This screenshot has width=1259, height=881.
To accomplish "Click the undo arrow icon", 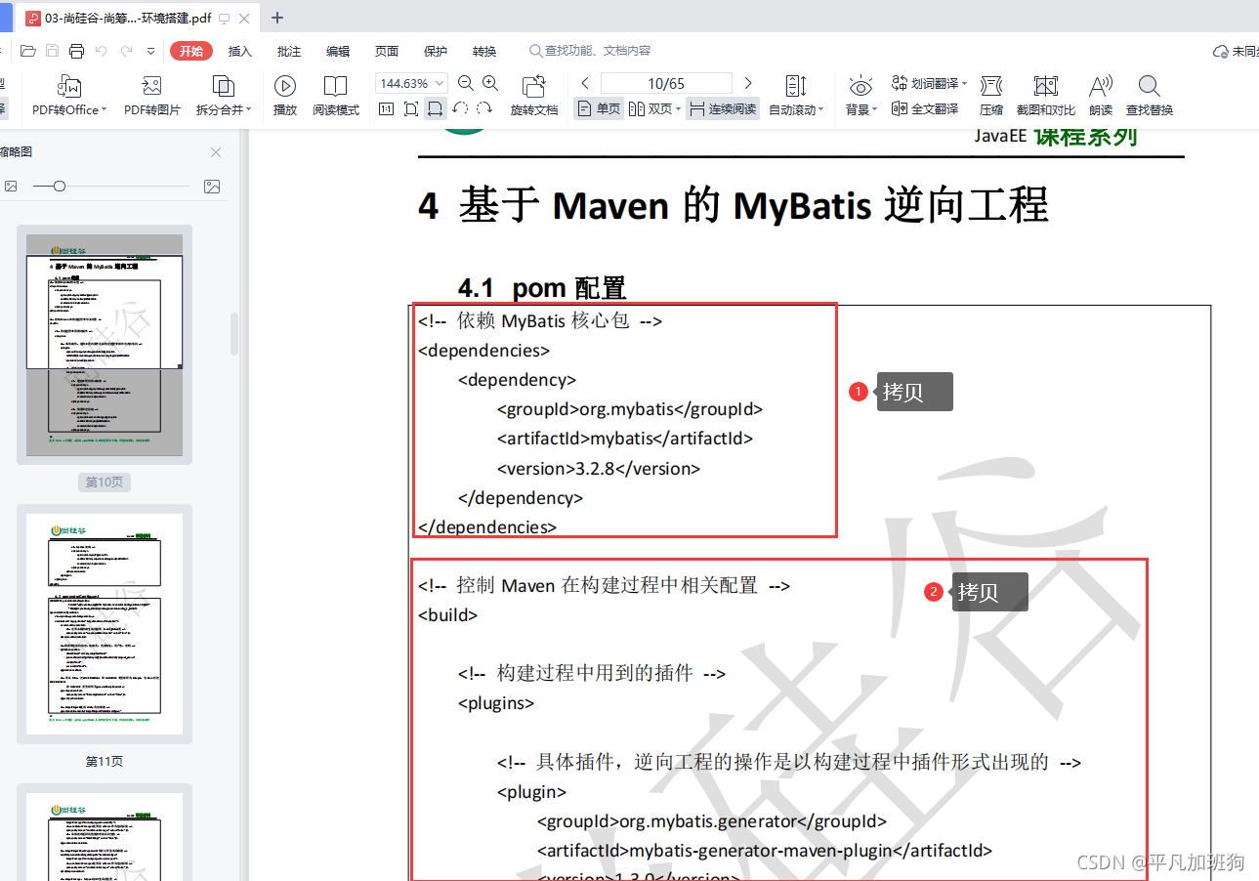I will tap(102, 51).
